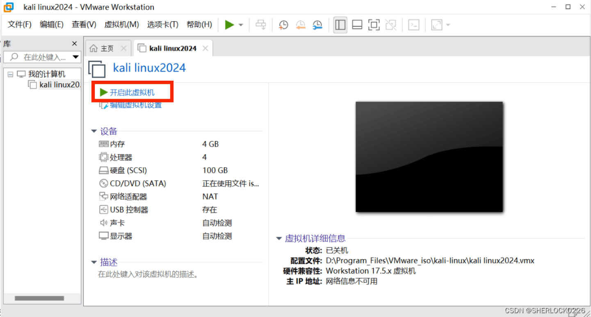This screenshot has width=591, height=317.
Task: Click the memory chip icon
Action: (103, 144)
